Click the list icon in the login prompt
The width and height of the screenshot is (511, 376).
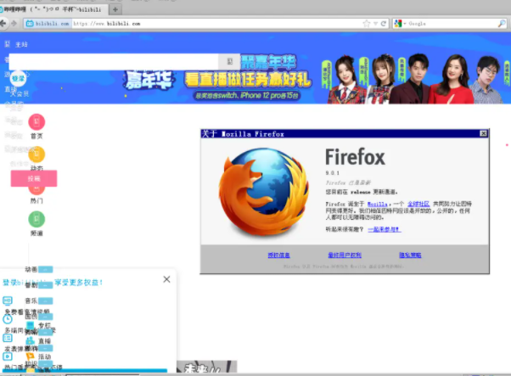pos(8,338)
